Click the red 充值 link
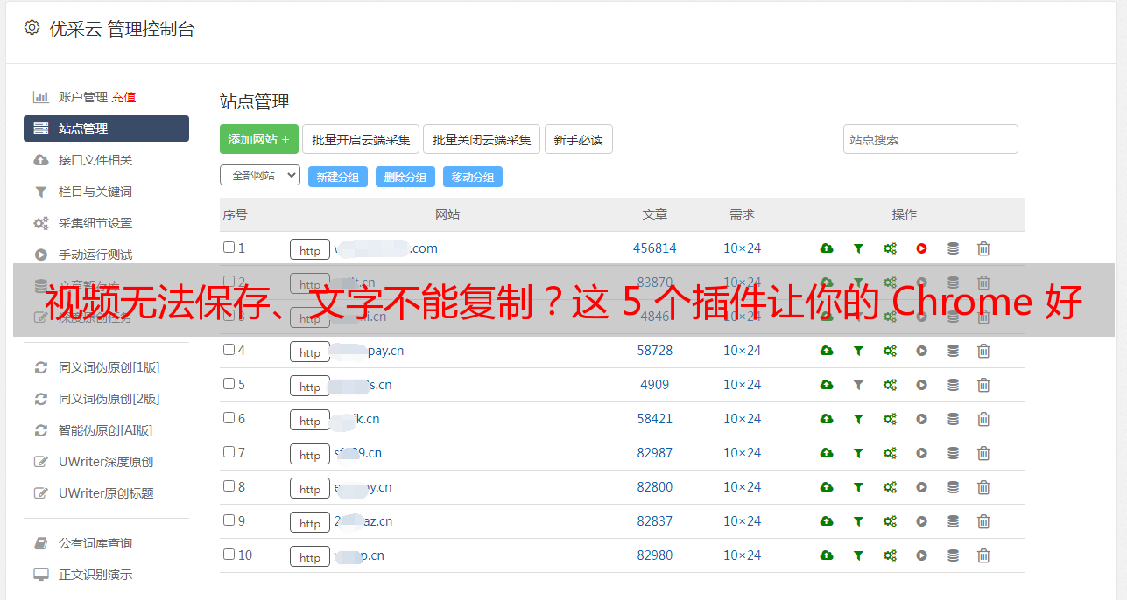The image size is (1127, 600). (x=123, y=97)
